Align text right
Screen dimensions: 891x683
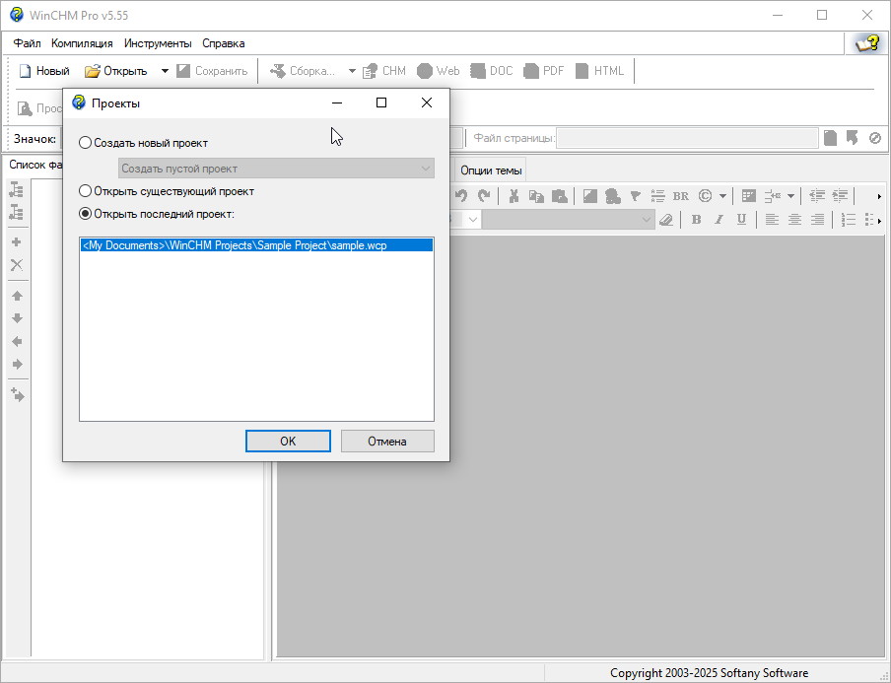817,220
